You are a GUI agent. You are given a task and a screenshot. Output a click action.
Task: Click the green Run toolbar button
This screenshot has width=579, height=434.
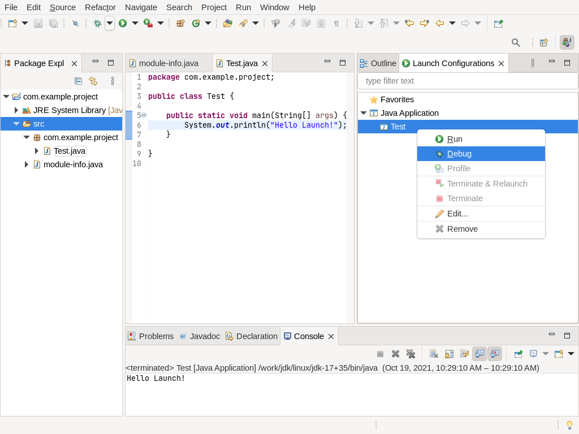point(122,23)
